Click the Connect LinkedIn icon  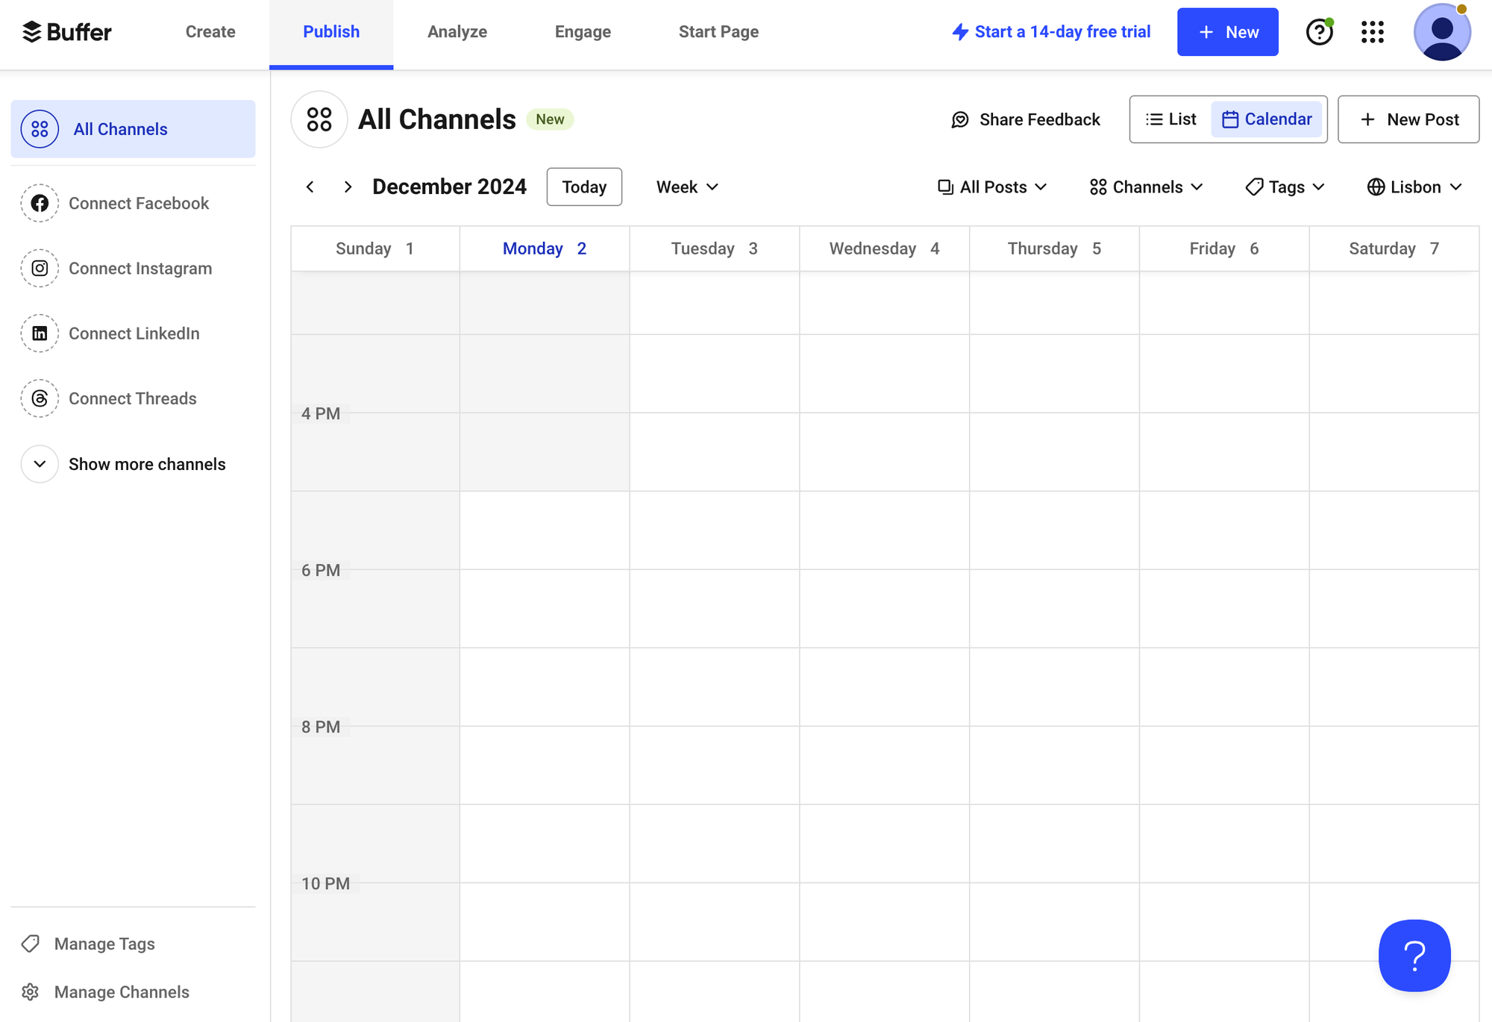40,333
